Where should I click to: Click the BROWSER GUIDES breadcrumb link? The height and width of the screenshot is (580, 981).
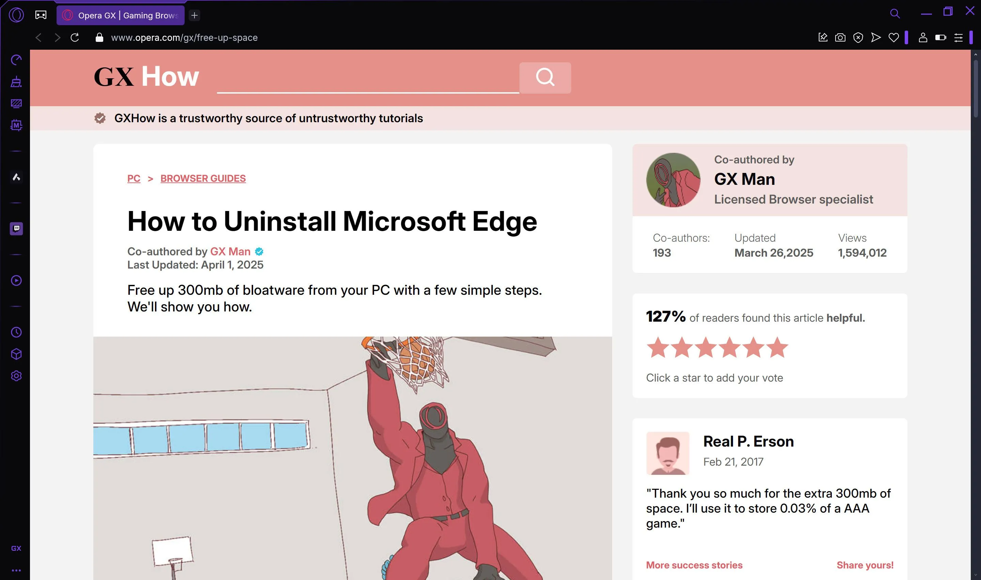pos(203,178)
